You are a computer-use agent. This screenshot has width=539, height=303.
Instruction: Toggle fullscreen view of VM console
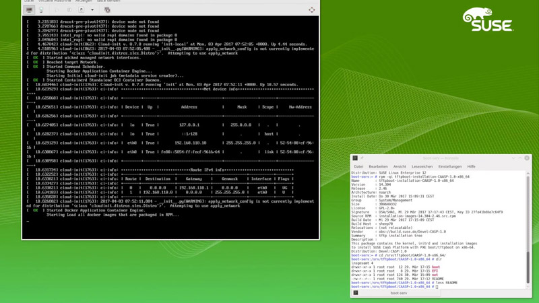(311, 10)
